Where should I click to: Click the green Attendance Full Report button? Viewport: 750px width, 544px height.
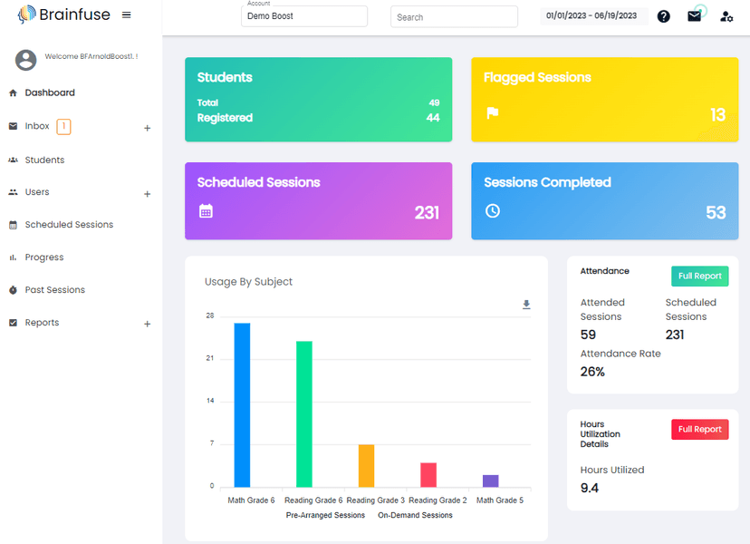(x=699, y=277)
